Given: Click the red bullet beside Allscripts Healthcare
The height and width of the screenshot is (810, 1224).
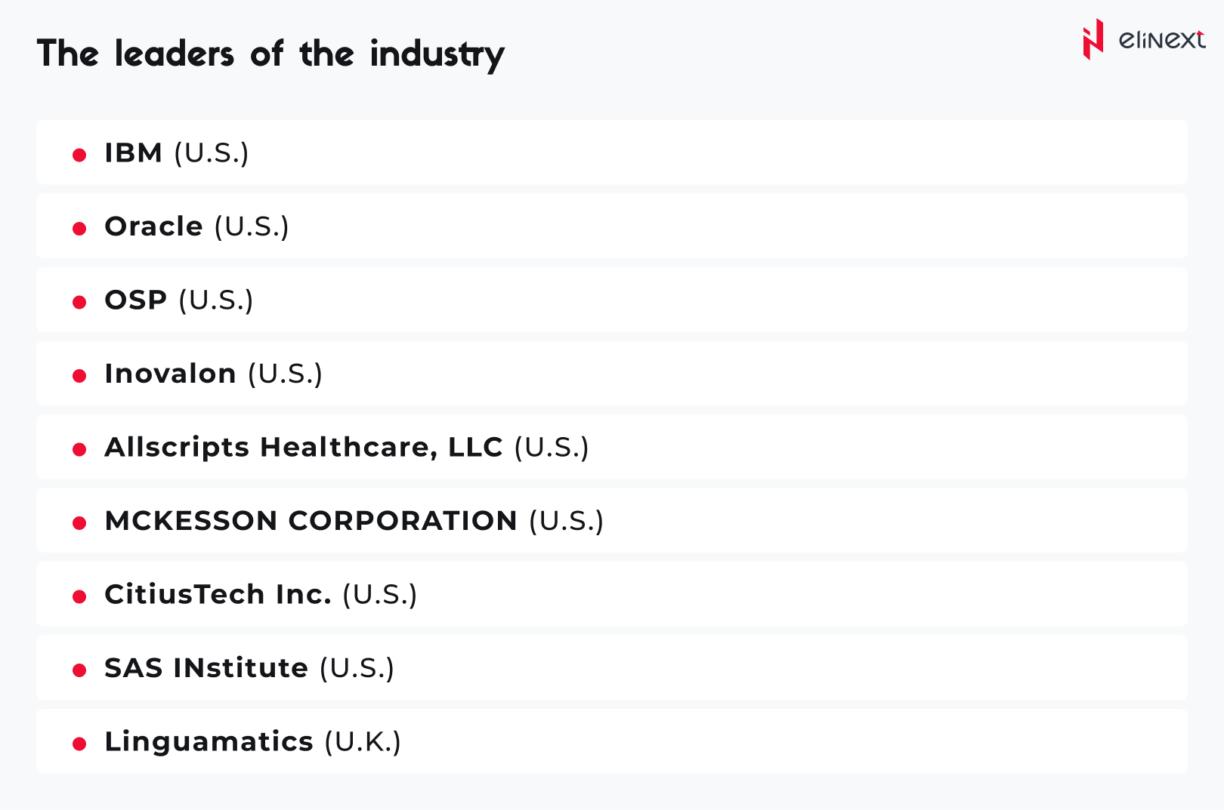Looking at the screenshot, I should click(x=79, y=449).
